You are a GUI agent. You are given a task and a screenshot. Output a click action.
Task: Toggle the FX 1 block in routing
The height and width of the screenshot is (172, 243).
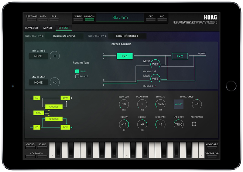pyautogui.click(x=125, y=56)
